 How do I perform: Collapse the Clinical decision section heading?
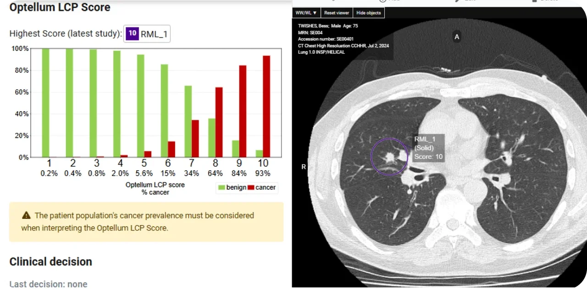pyautogui.click(x=50, y=262)
